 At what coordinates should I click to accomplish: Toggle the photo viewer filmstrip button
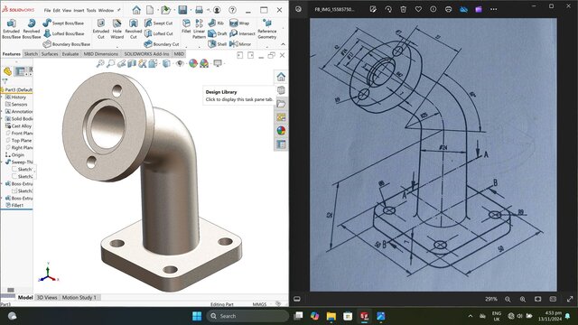[x=297, y=299]
